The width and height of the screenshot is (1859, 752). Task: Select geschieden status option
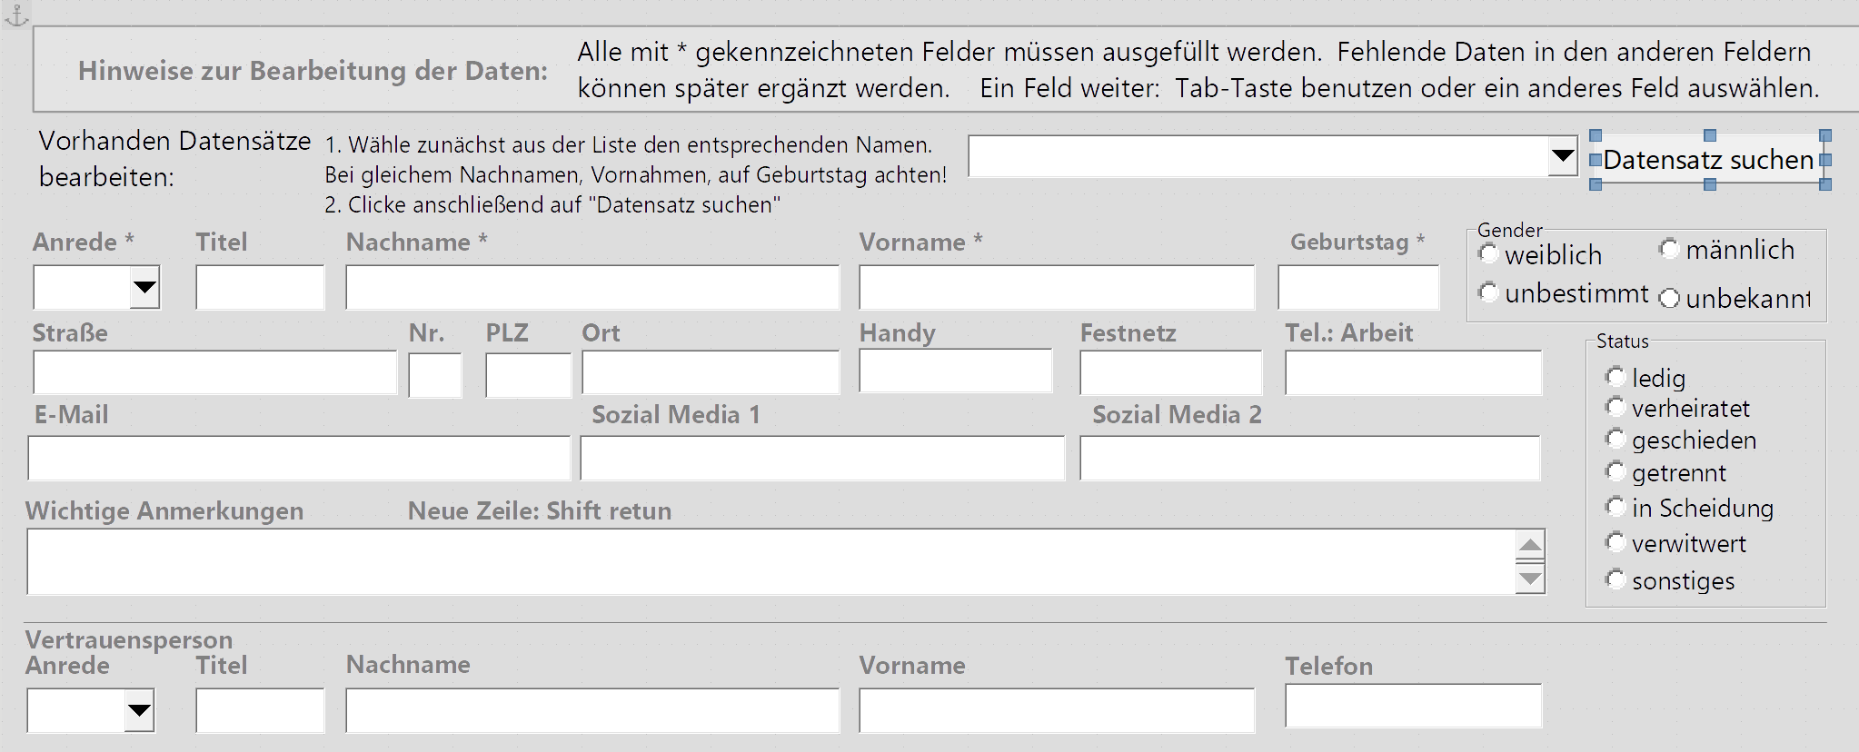point(1615,440)
